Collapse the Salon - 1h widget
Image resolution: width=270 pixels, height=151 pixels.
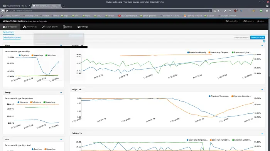coord(262,133)
